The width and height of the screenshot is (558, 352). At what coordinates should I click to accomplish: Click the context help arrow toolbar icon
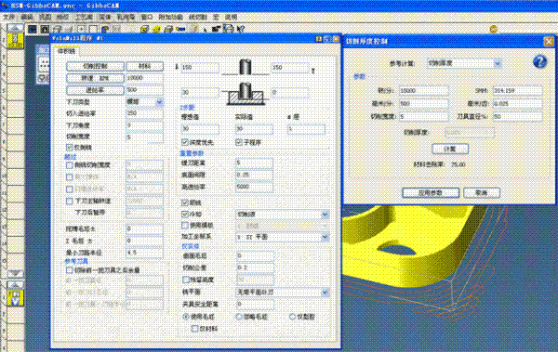point(241,29)
